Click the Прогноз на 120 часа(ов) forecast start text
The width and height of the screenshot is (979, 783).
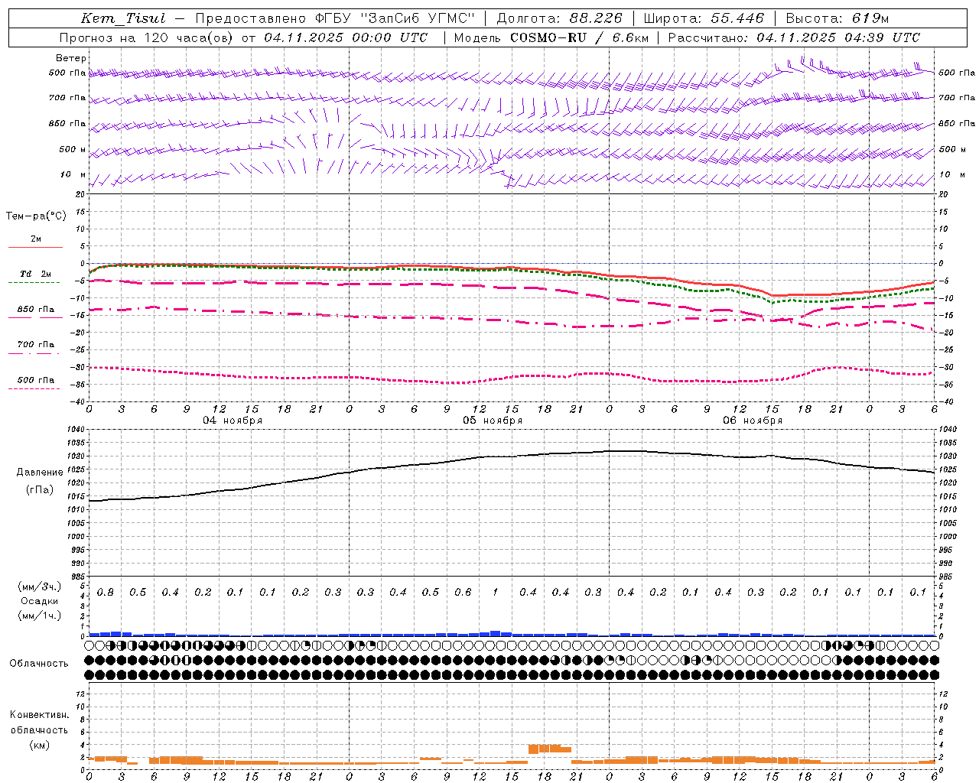[243, 37]
